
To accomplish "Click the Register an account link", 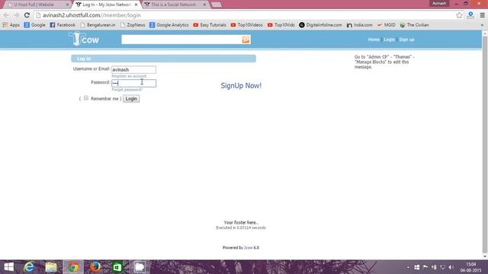I will (129, 76).
